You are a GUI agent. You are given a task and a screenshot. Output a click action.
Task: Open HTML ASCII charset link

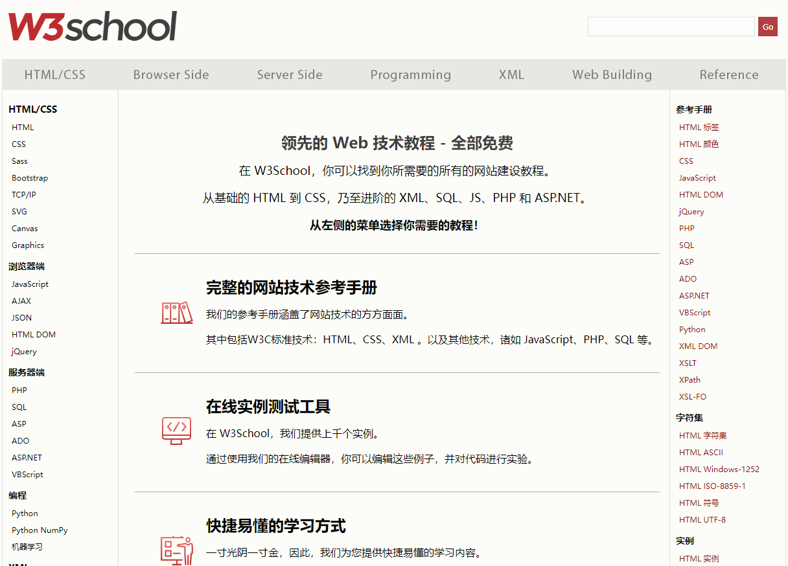pyautogui.click(x=701, y=453)
